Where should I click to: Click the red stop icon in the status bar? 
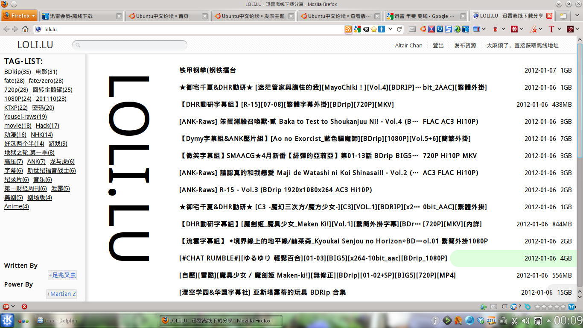pos(24,306)
